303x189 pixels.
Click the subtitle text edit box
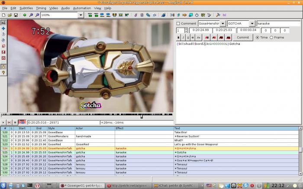238,83
